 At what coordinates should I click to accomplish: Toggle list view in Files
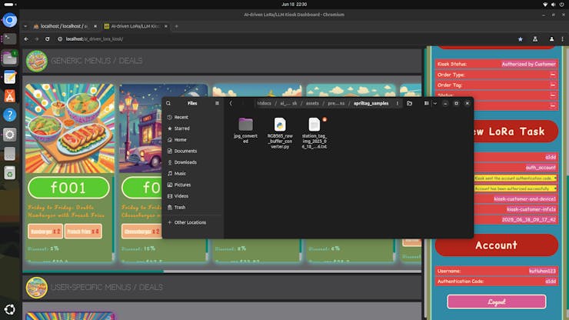click(427, 103)
